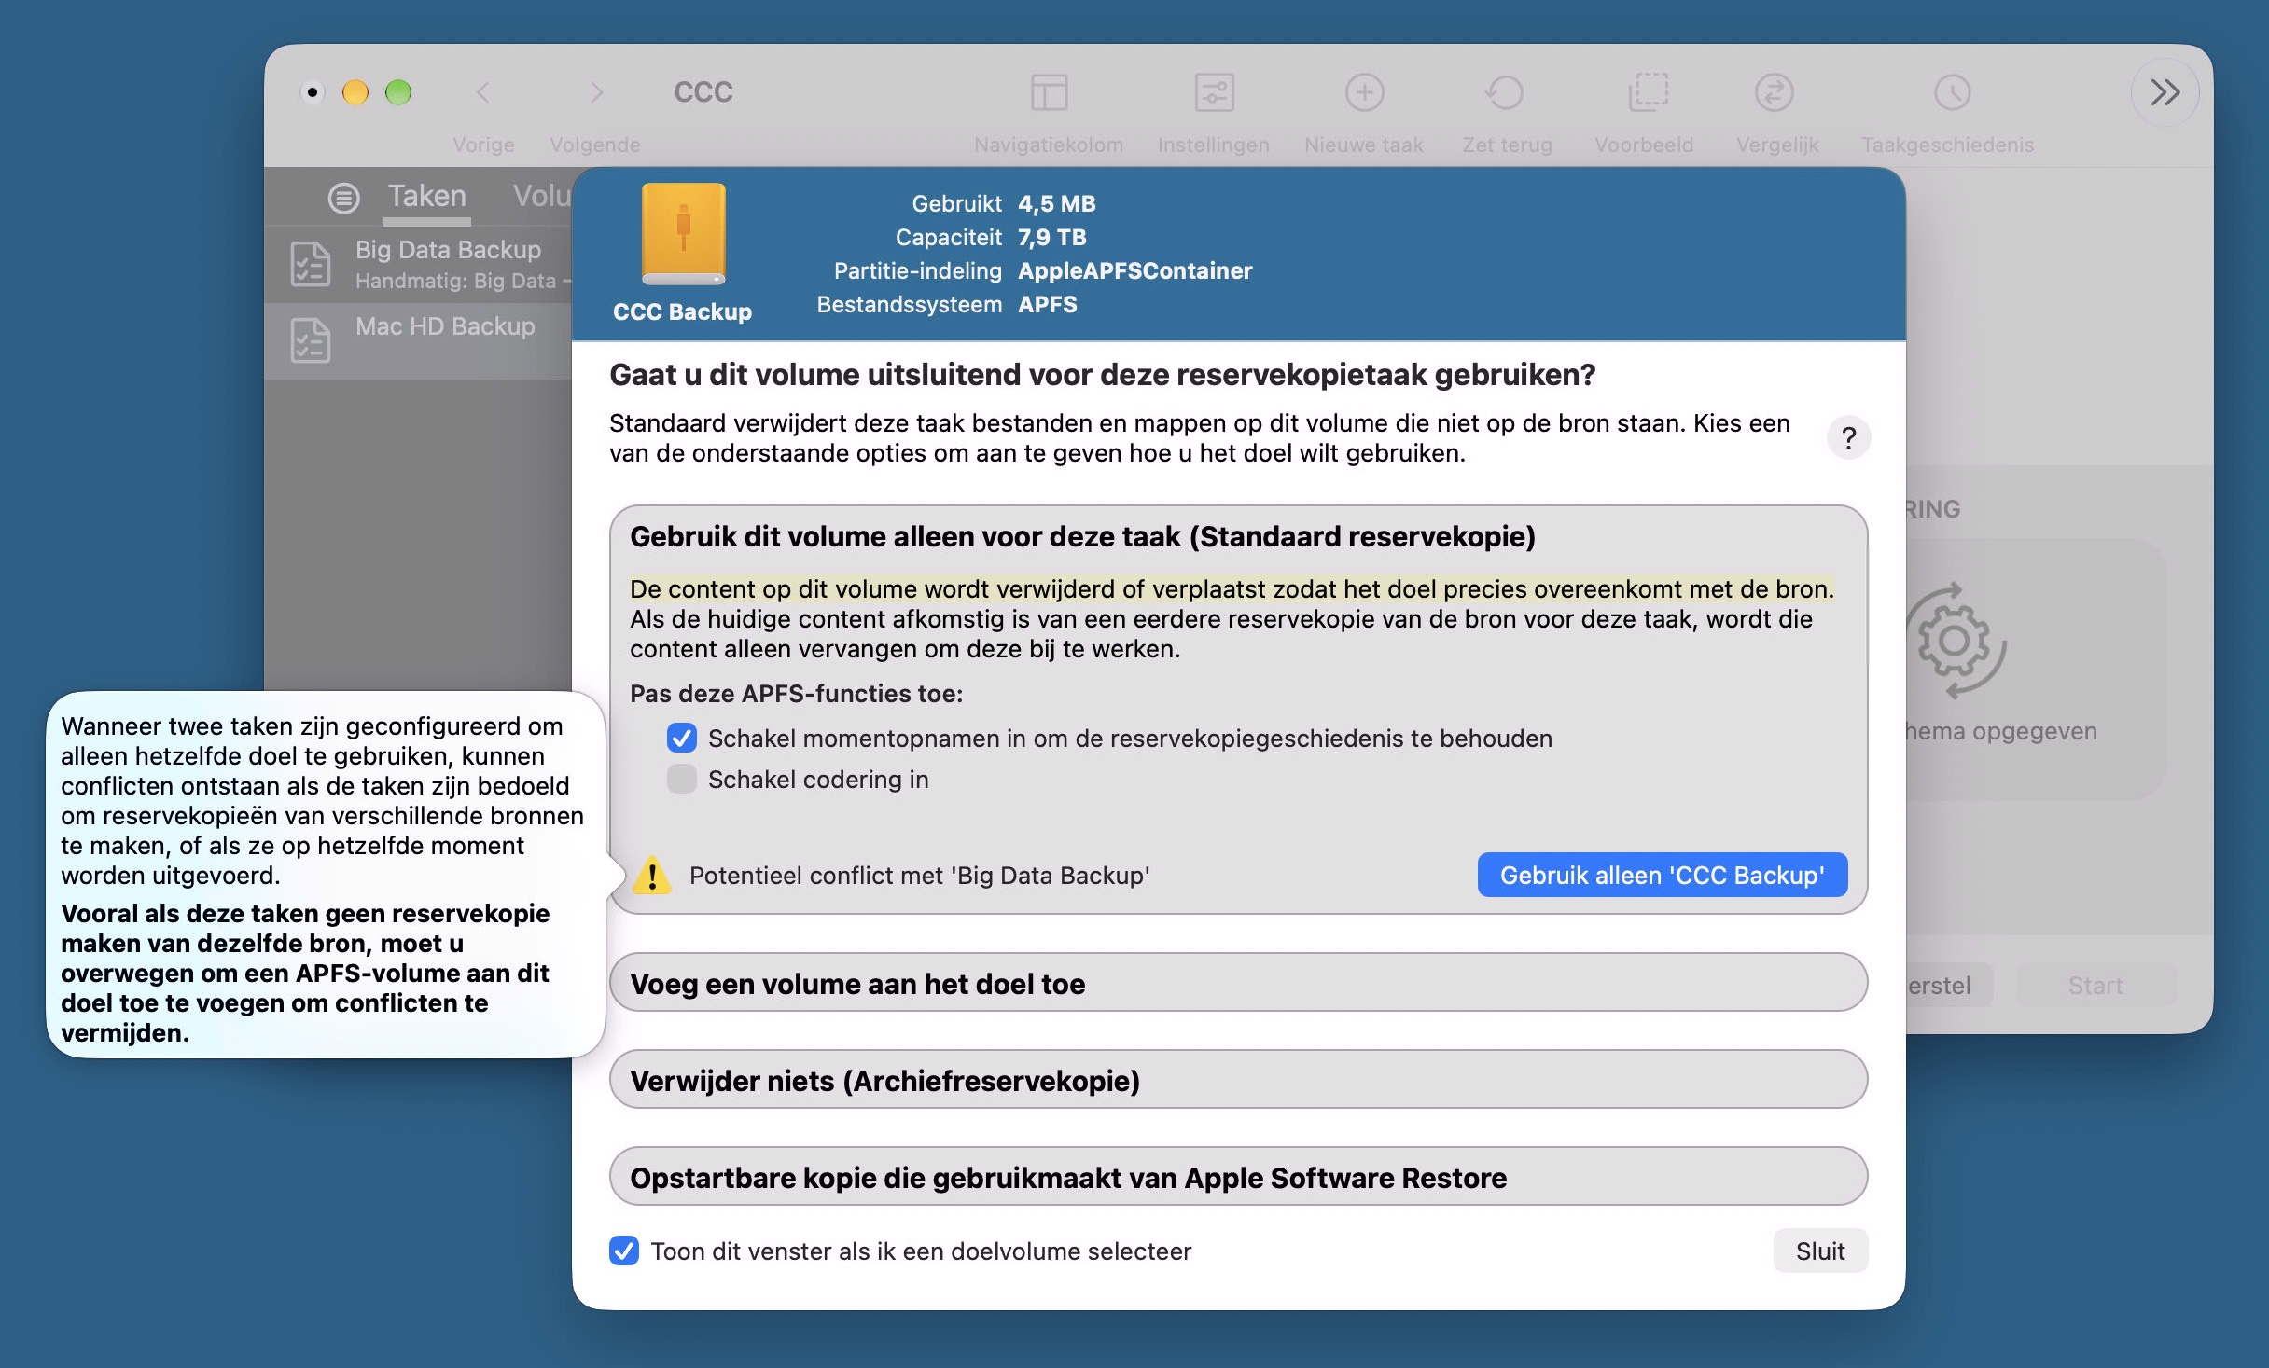Click the green zoom window button

coord(398,92)
